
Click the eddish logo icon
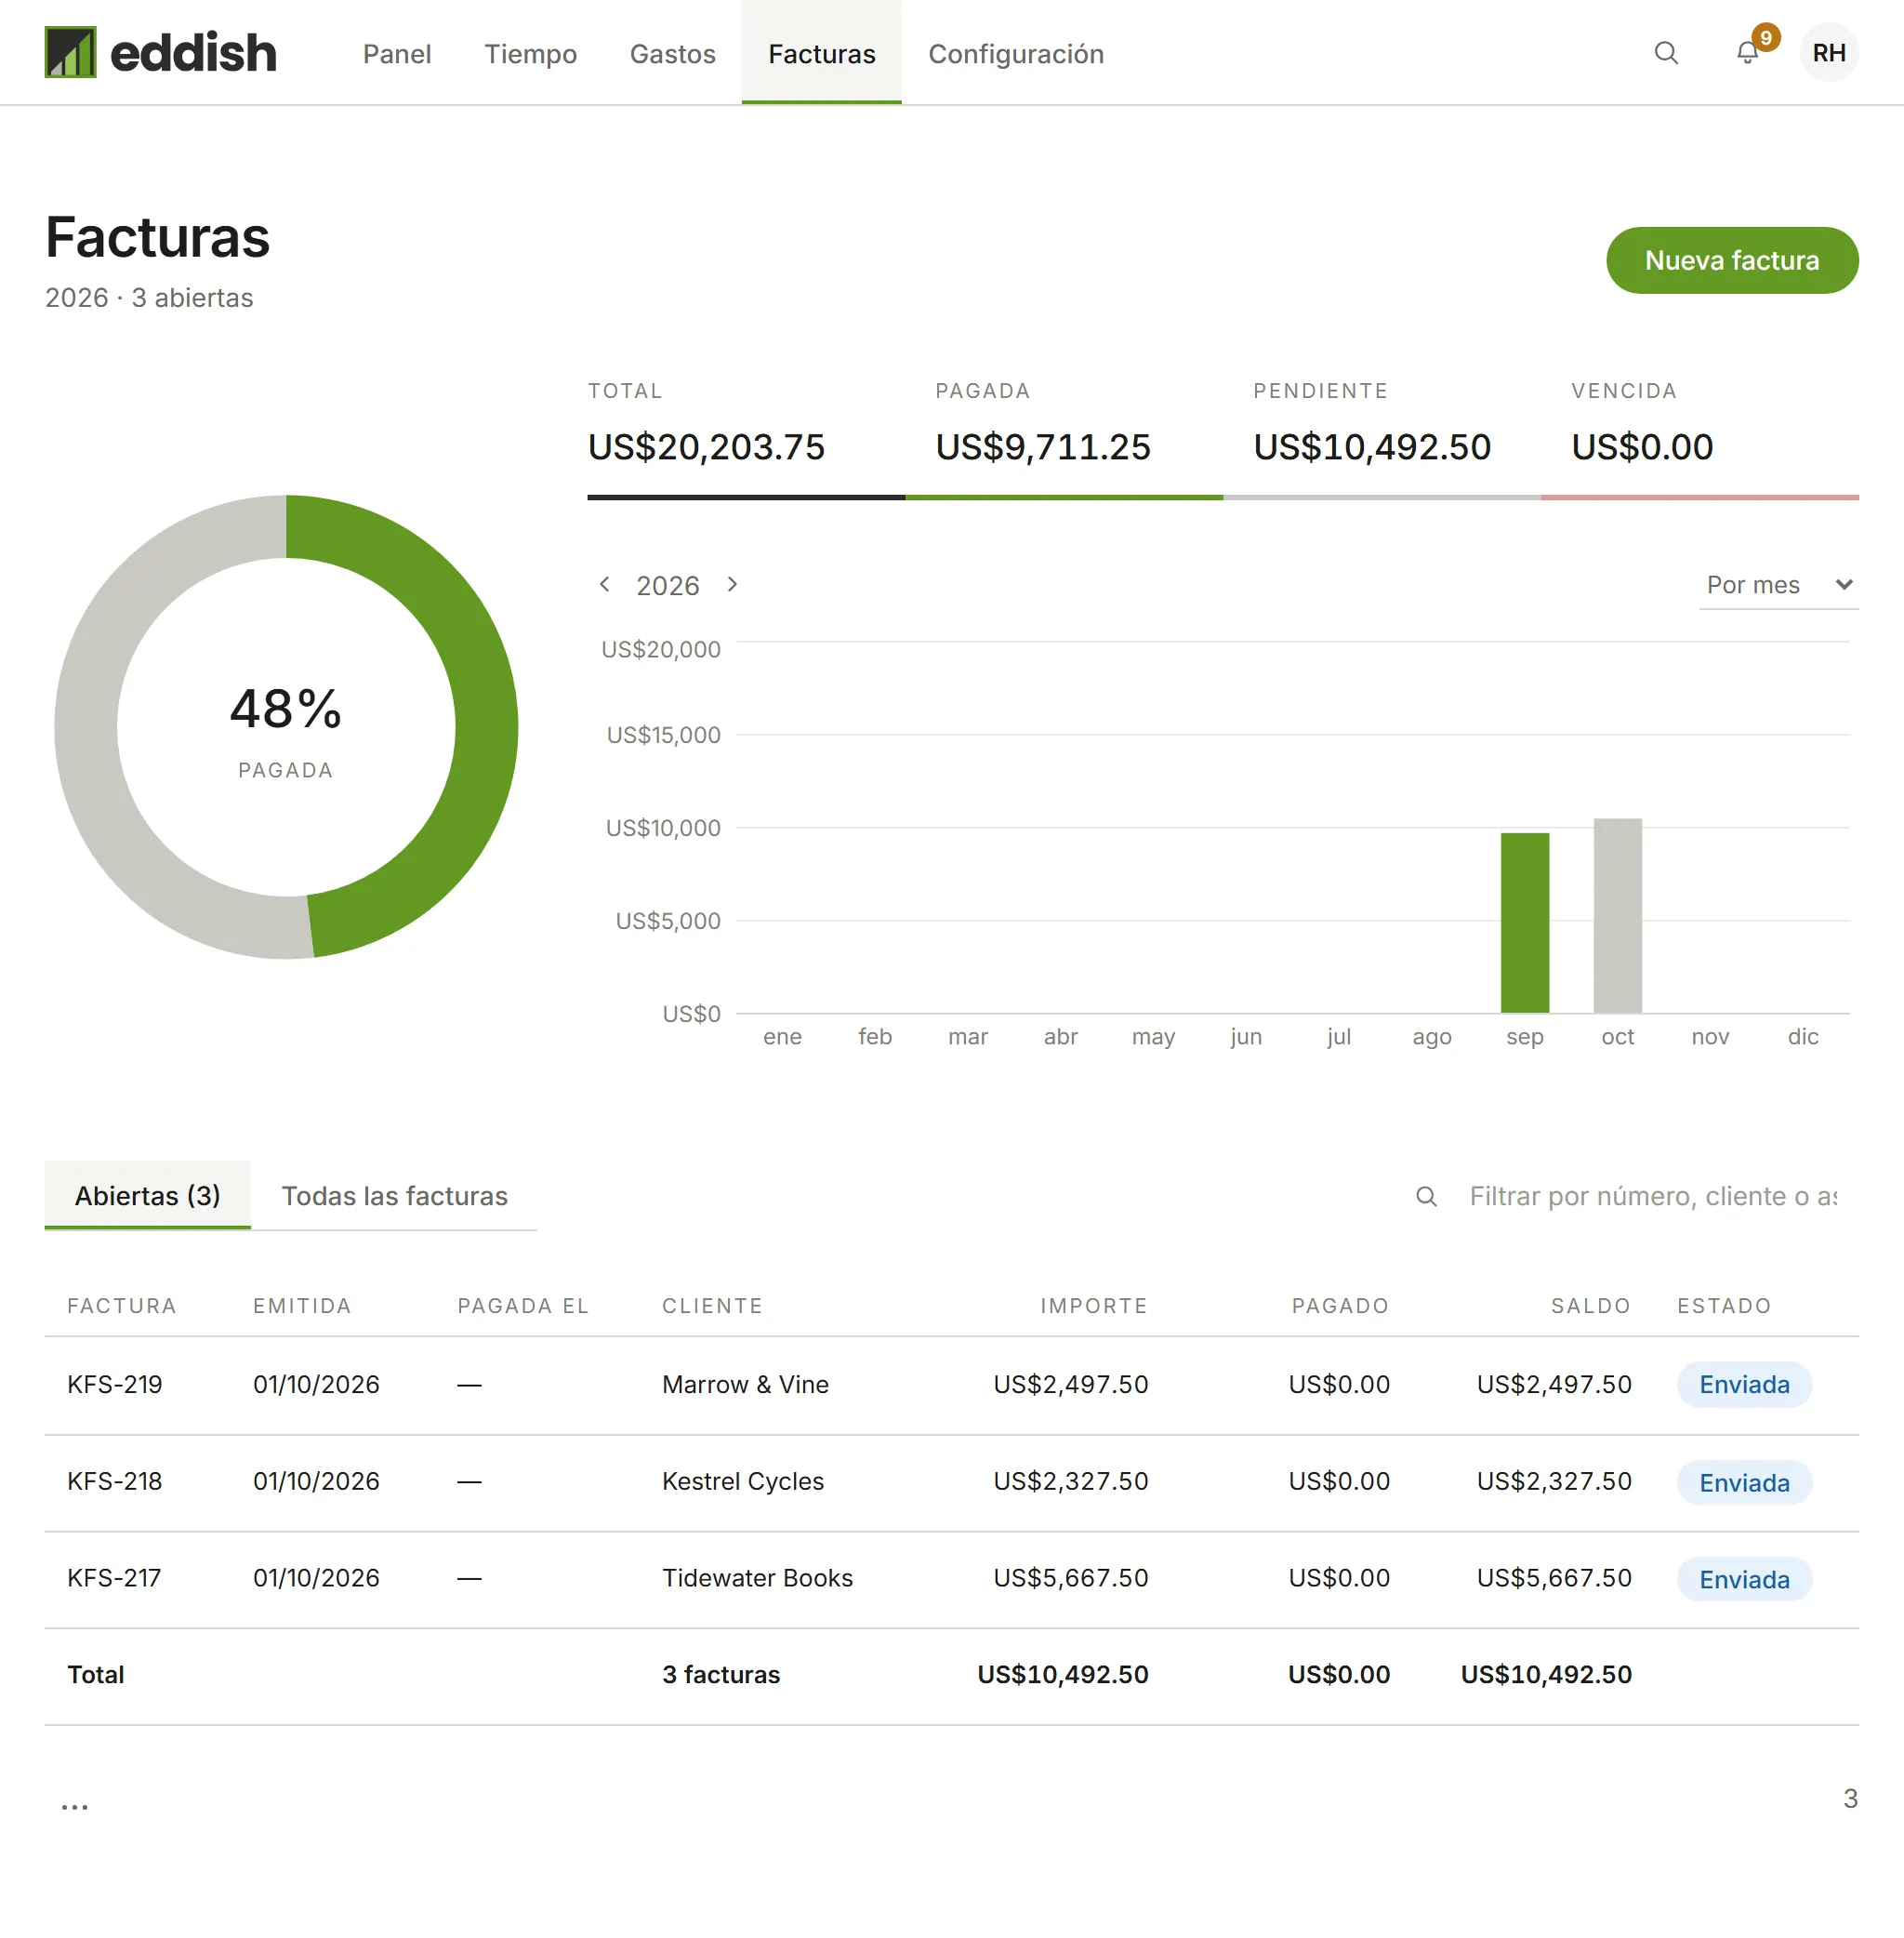point(70,52)
